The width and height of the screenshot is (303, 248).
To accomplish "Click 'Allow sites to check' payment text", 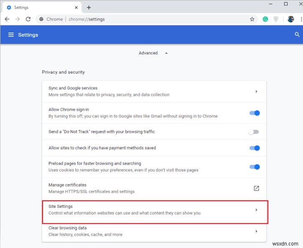I will pyautogui.click(x=102, y=148).
